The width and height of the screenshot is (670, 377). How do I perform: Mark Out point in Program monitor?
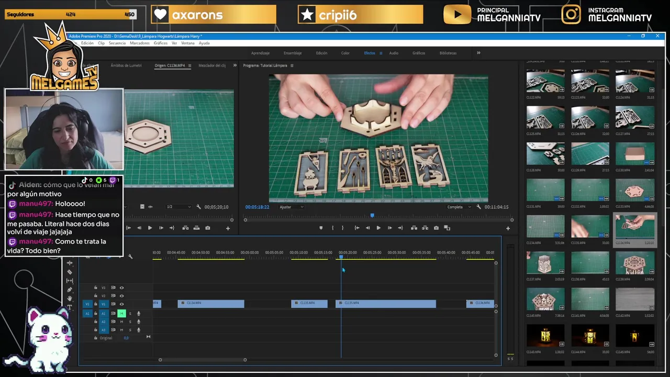point(343,228)
